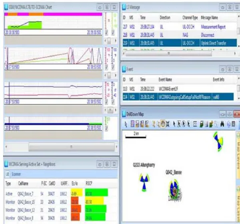Viewport: 240px width, 224px height.
Task: Click the rectangular frame icon before the green icons
Action: coord(194,124)
